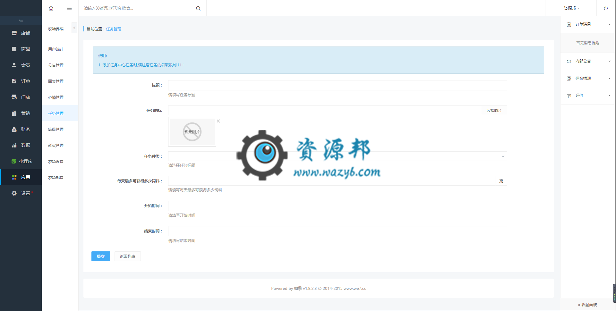The height and width of the screenshot is (311, 616).
Task: Open 门店 in the main sidebar
Action: 21,97
